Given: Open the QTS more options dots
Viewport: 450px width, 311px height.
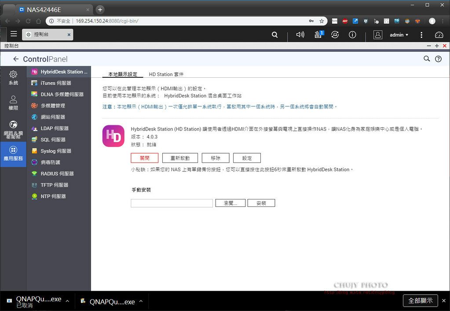Looking at the screenshot, I should click(x=421, y=35).
